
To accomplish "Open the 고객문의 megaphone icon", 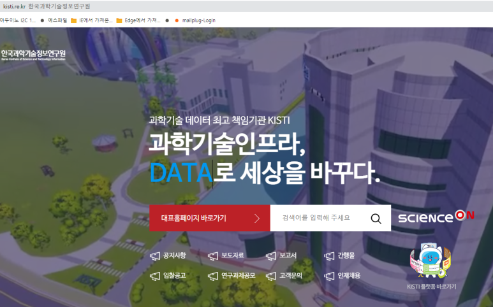I will [271, 276].
